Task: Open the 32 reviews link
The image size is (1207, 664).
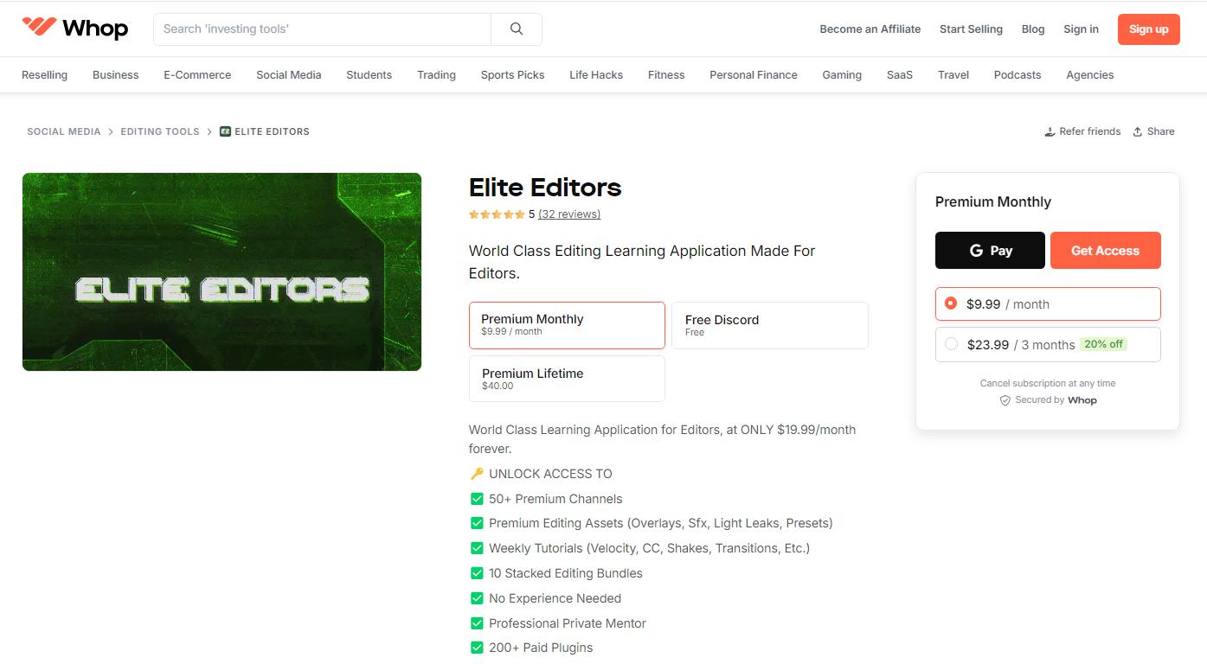Action: (568, 214)
